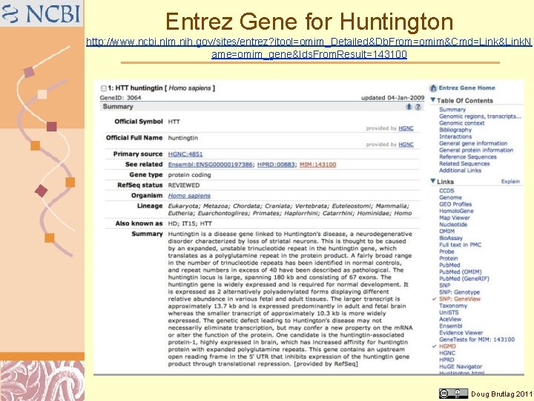The image size is (534, 401).
Task: Open Evidence Viewer link
Action: tap(461, 333)
